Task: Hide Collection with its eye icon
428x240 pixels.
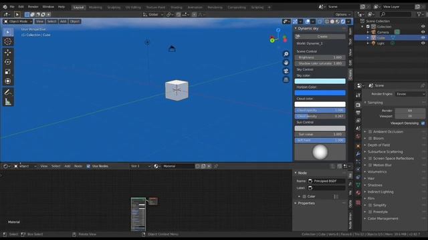Action: pyautogui.click(x=423, y=27)
